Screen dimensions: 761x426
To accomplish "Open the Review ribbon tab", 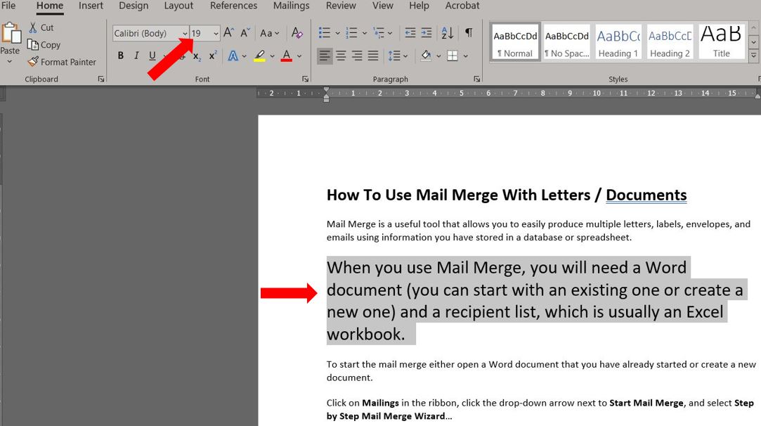I will tap(341, 6).
